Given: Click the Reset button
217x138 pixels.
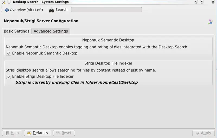Looking at the screenshot, I should point(64,133).
